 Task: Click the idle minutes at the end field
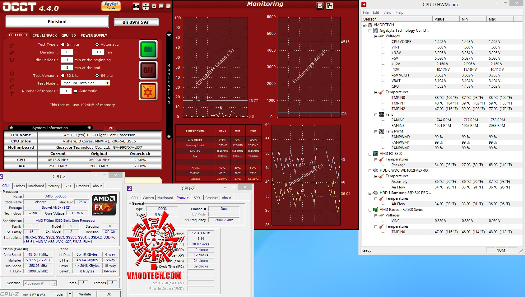[67, 68]
